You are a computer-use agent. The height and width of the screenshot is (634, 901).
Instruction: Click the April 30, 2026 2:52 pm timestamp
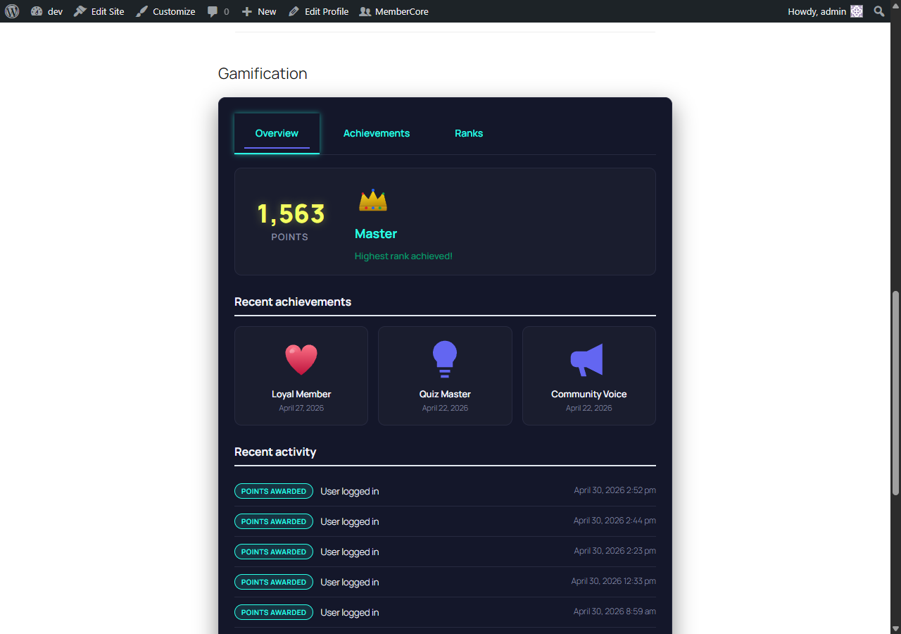pyautogui.click(x=615, y=490)
